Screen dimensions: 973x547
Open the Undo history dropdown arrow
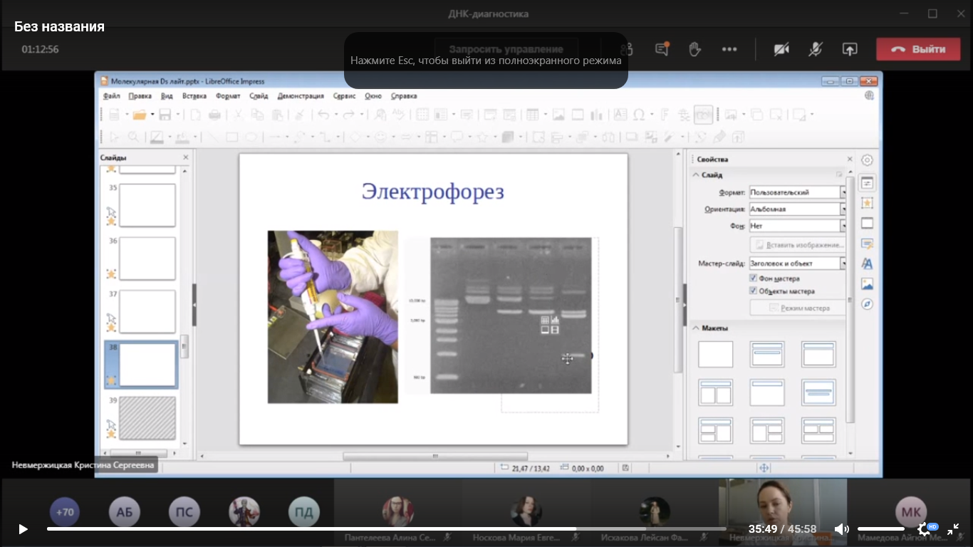point(335,115)
